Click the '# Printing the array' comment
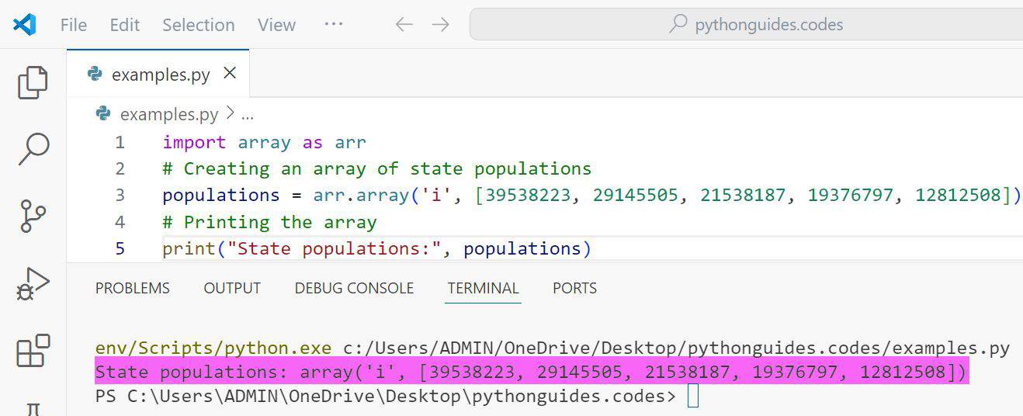This screenshot has height=416, width=1023. [x=269, y=222]
